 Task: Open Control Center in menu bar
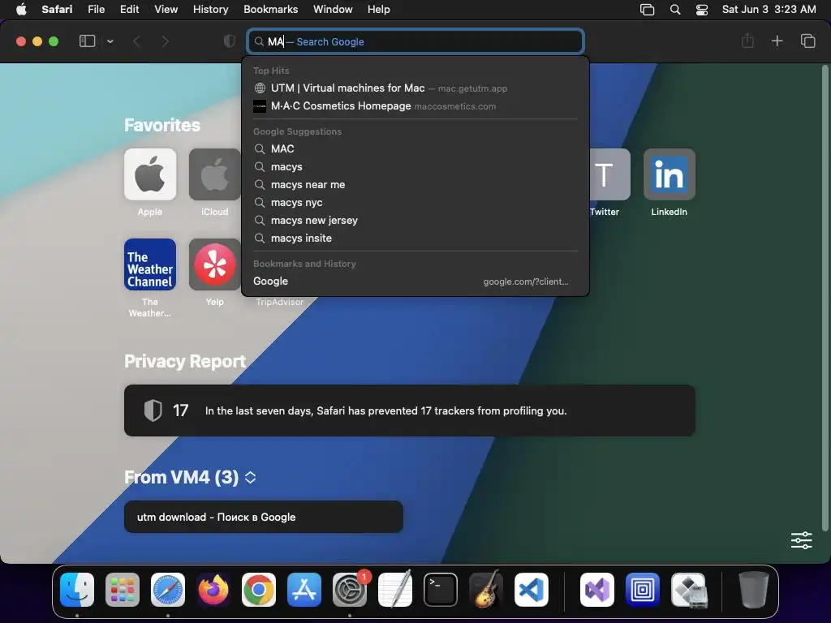pos(702,10)
